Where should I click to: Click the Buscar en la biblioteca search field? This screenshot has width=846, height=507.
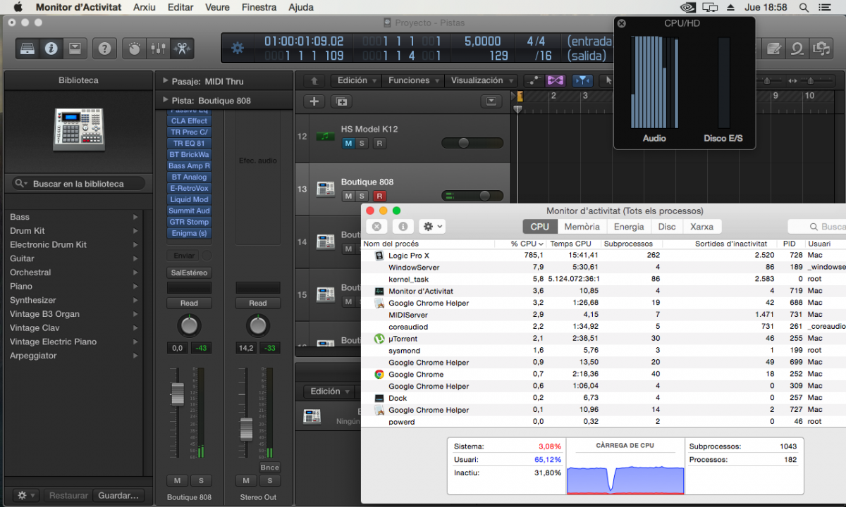pyautogui.click(x=79, y=184)
